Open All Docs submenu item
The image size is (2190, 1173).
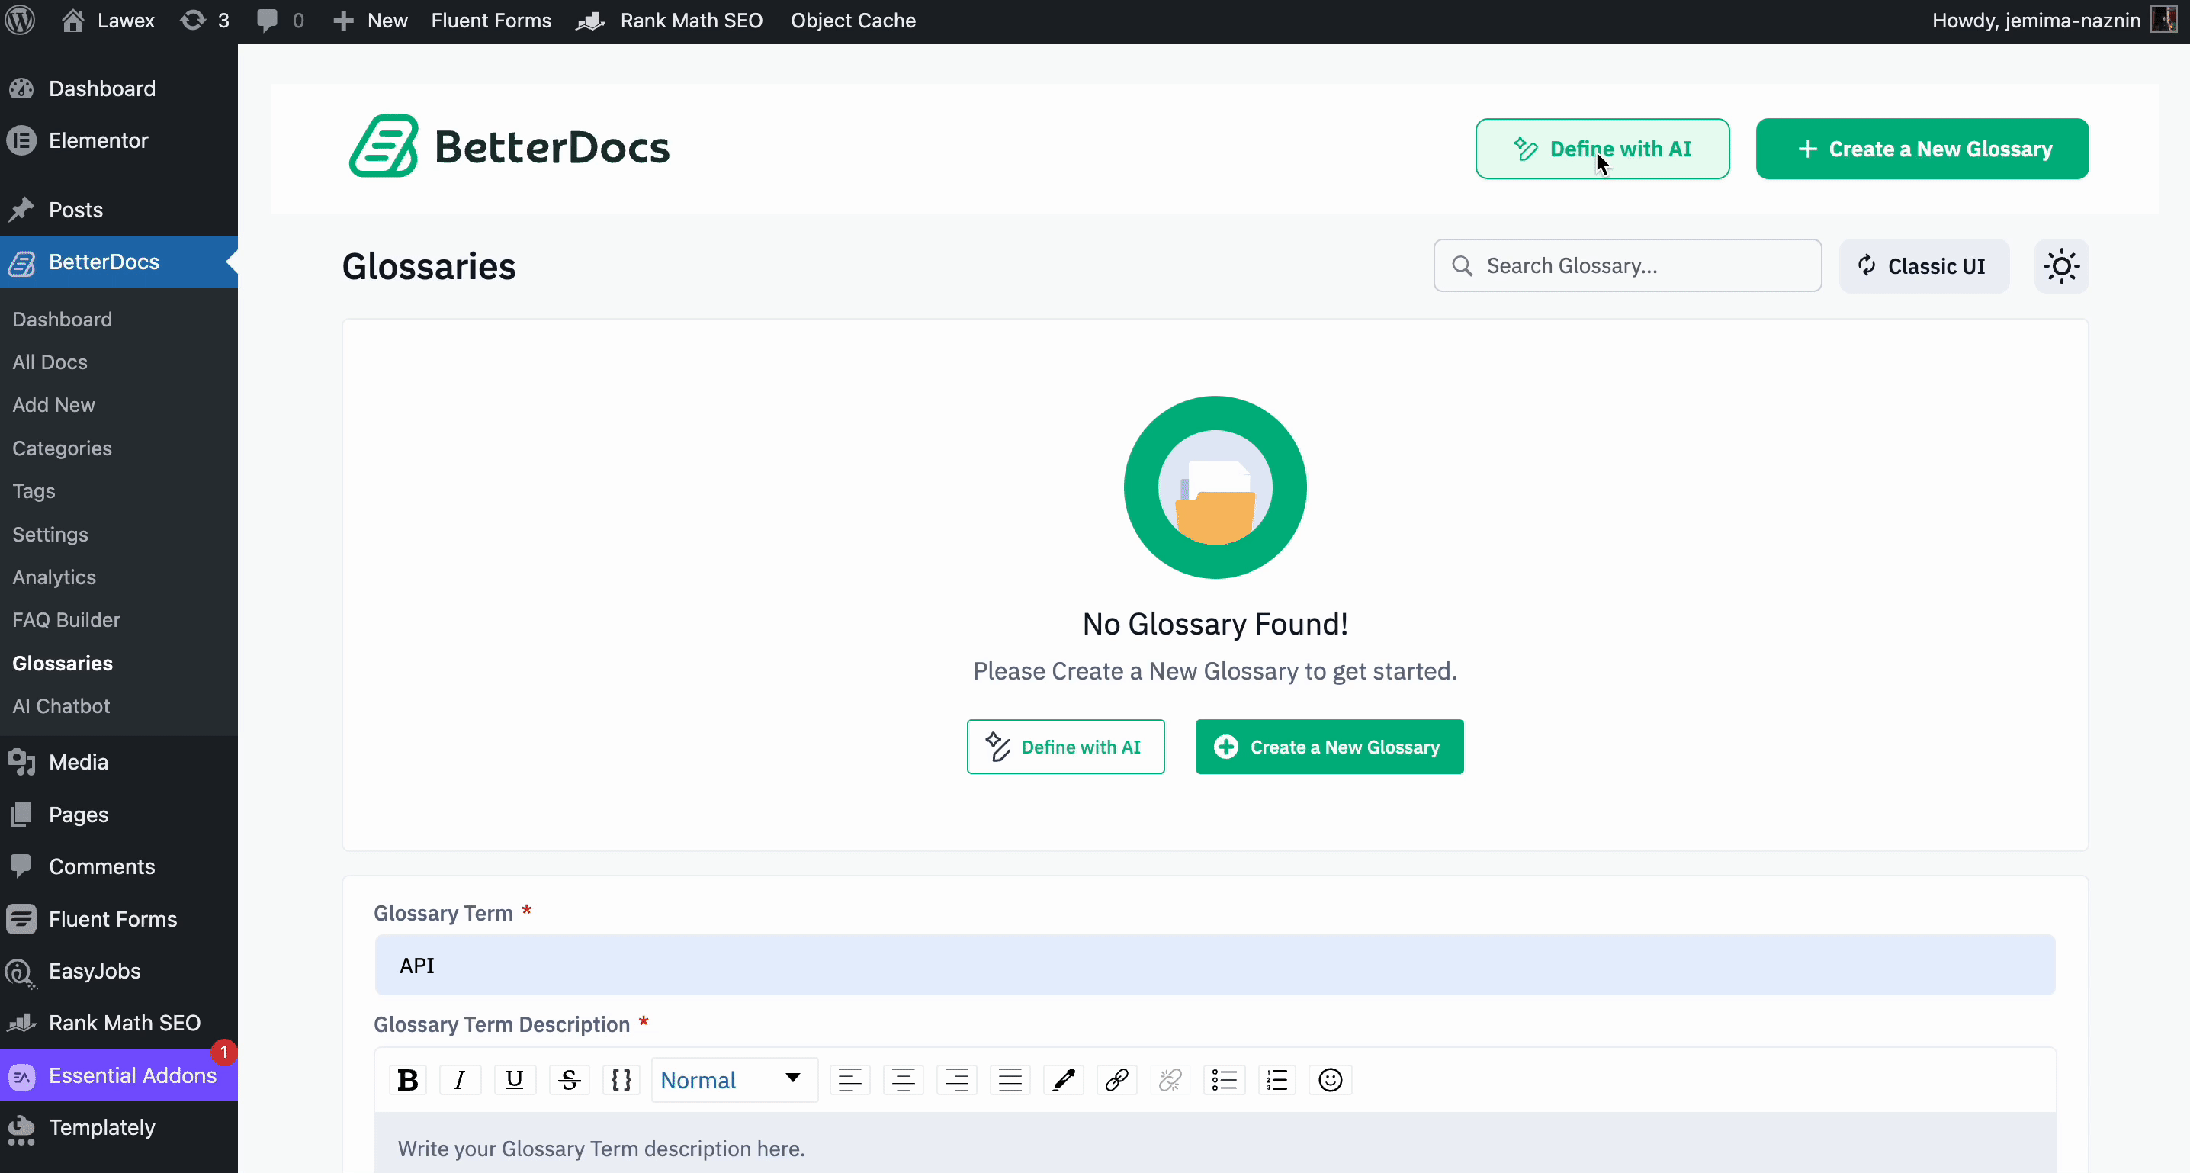pos(50,362)
